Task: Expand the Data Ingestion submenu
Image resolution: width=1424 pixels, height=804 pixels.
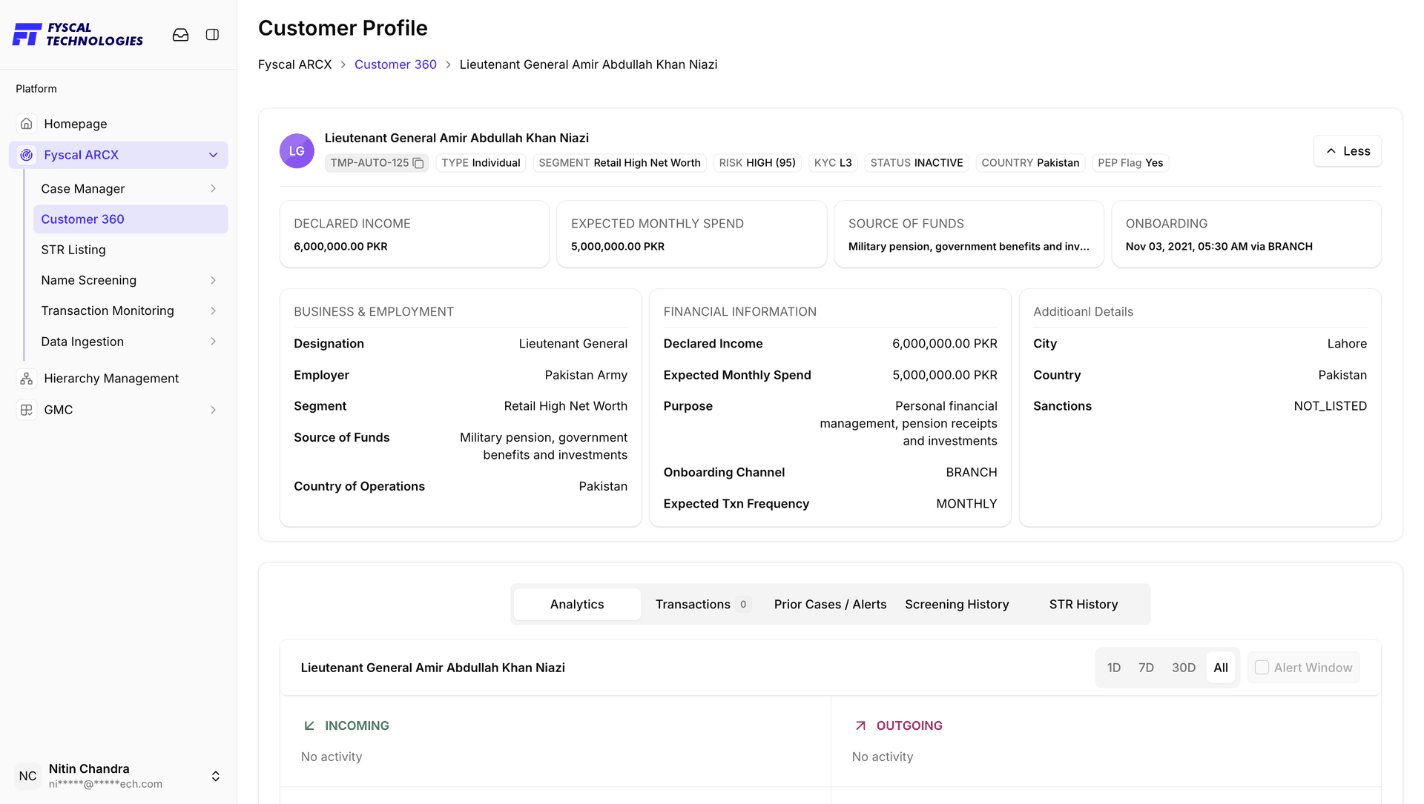Action: [x=214, y=342]
